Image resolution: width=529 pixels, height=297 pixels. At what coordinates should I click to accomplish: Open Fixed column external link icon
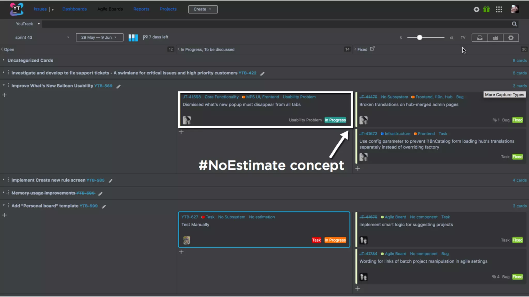(x=372, y=49)
